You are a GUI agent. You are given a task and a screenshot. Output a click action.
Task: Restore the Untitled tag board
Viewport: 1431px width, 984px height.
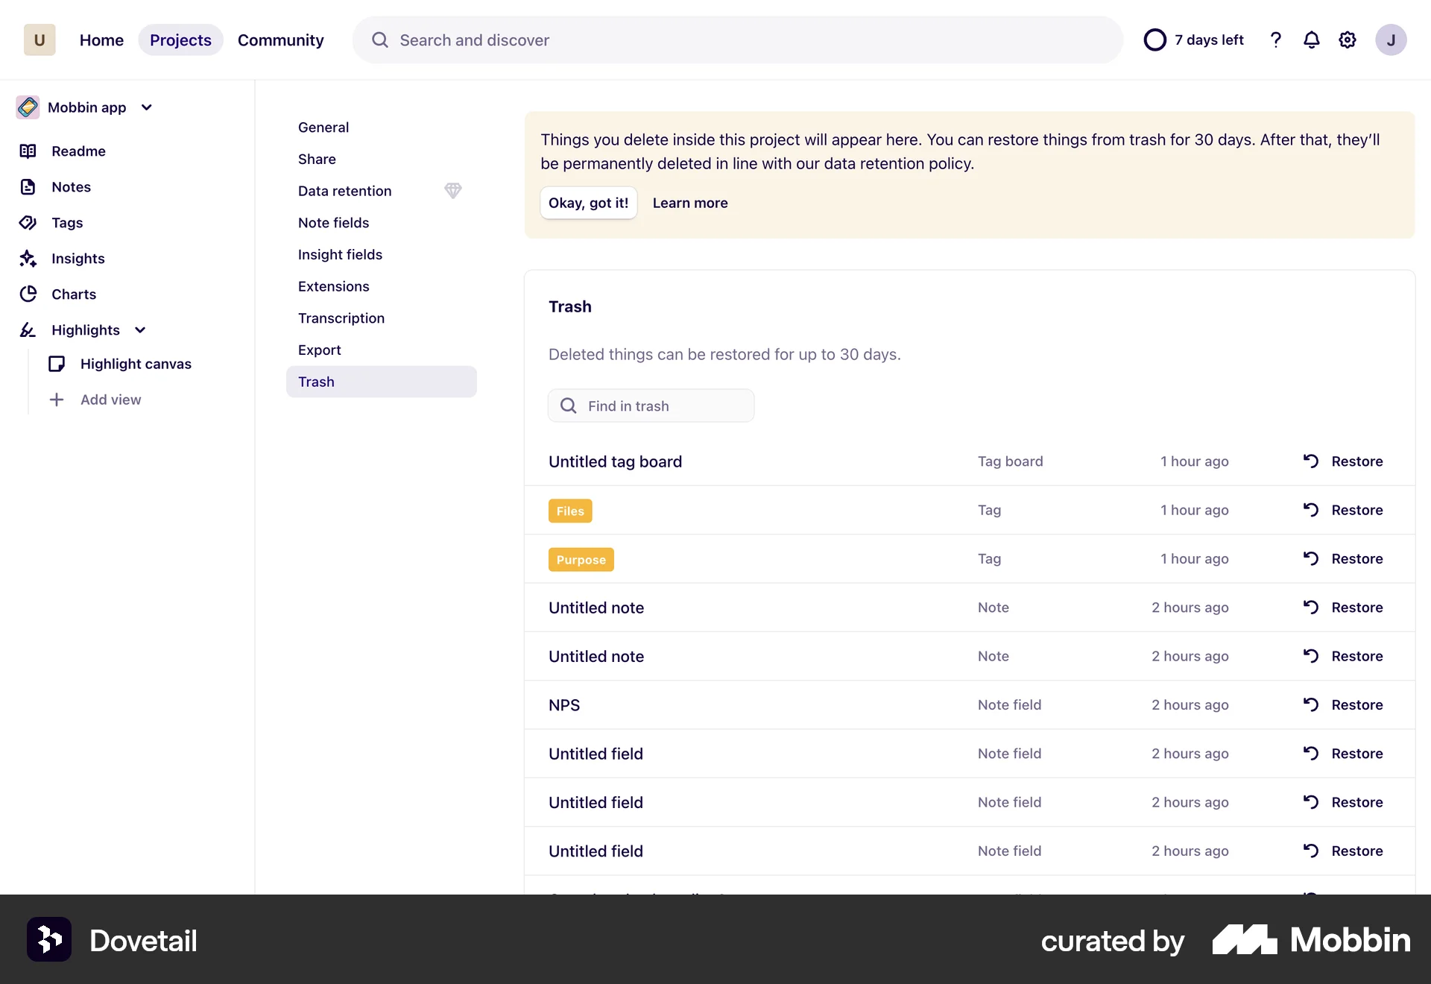[x=1343, y=461]
